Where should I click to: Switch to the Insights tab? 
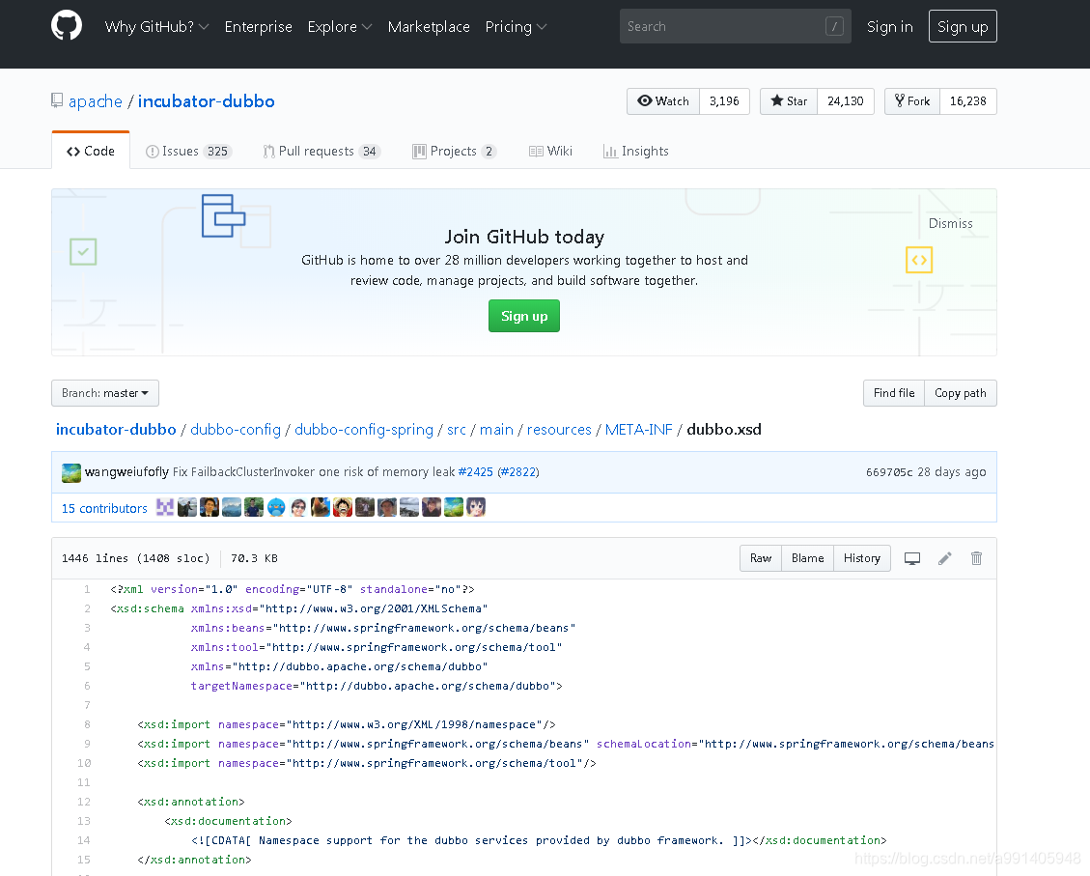[636, 151]
